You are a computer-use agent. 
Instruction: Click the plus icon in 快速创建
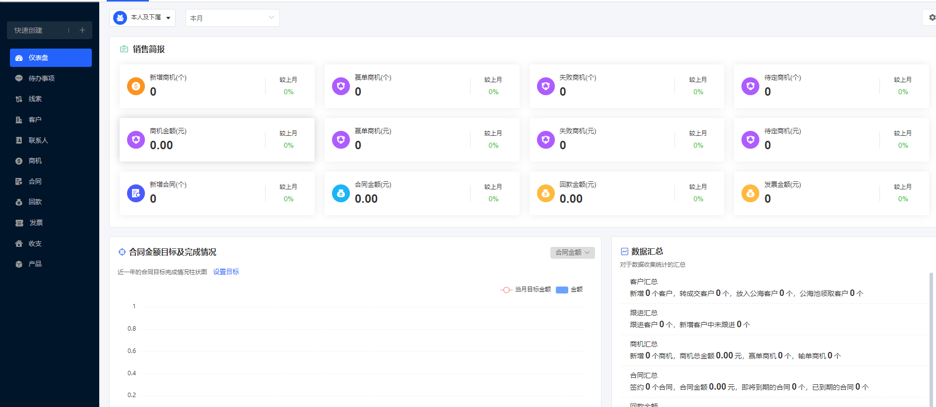click(x=82, y=30)
